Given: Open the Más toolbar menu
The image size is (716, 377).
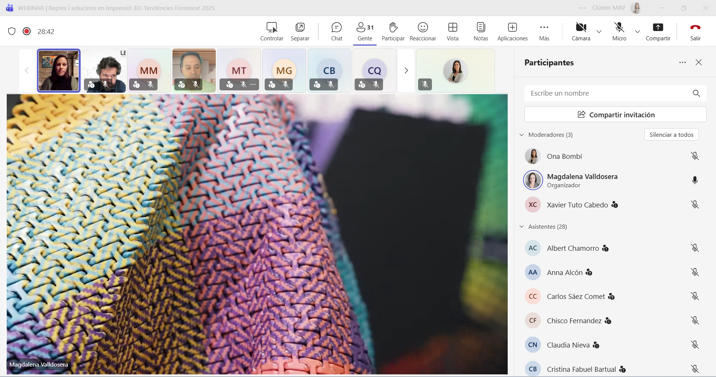Looking at the screenshot, I should click(x=544, y=31).
